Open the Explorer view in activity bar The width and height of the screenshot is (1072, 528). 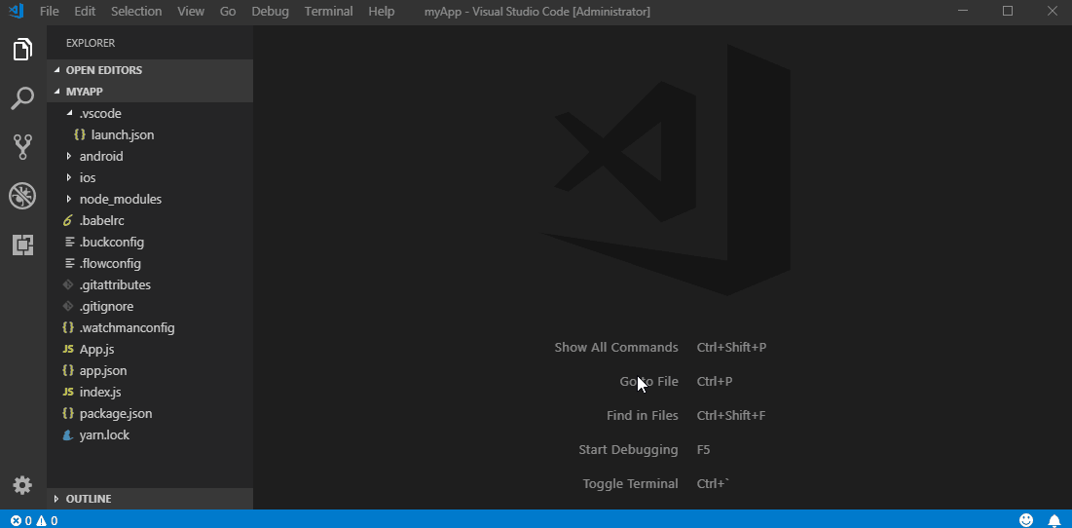(22, 50)
